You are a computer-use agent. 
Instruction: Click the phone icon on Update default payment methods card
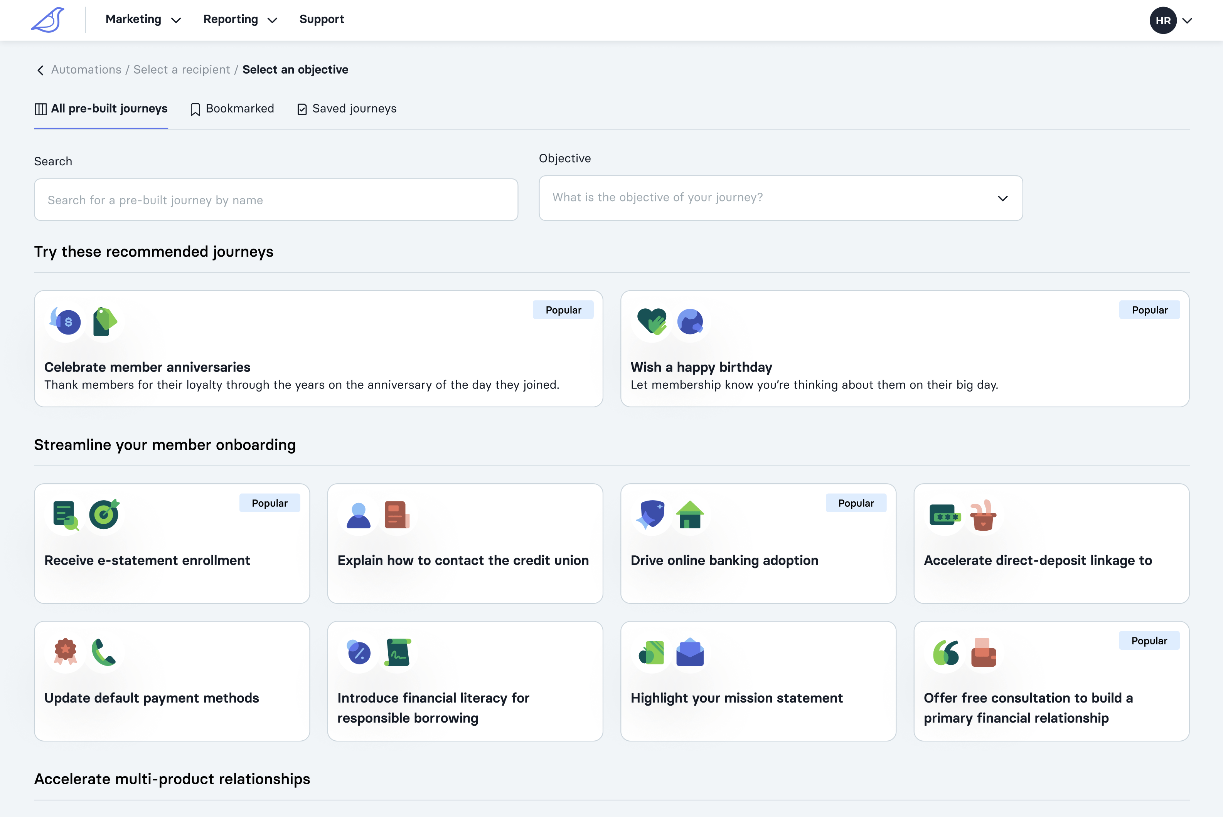tap(104, 652)
